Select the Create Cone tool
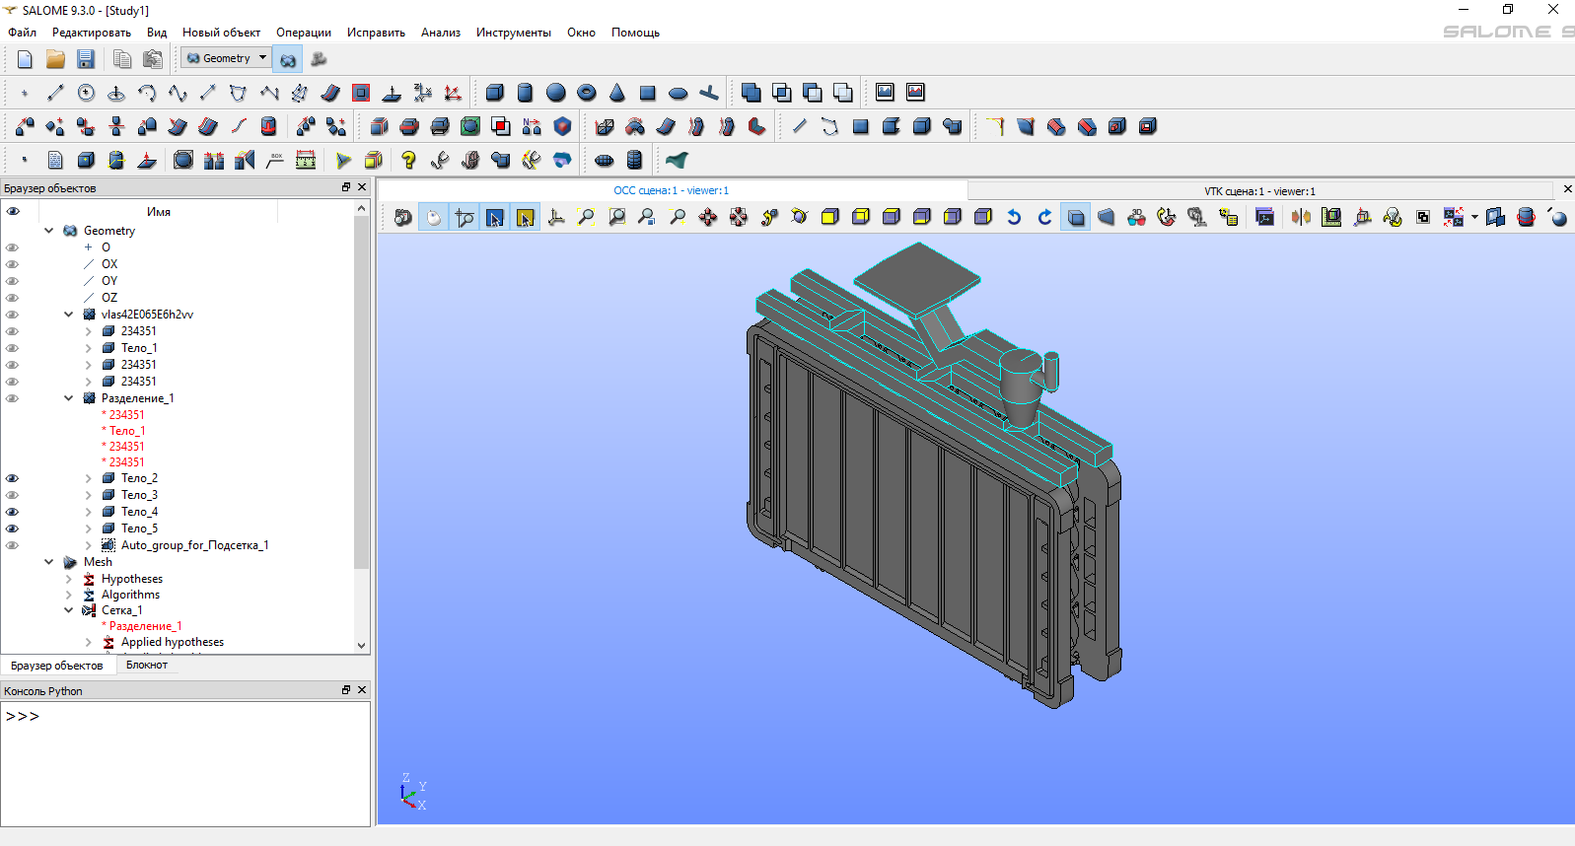This screenshot has height=846, width=1575. (x=617, y=93)
